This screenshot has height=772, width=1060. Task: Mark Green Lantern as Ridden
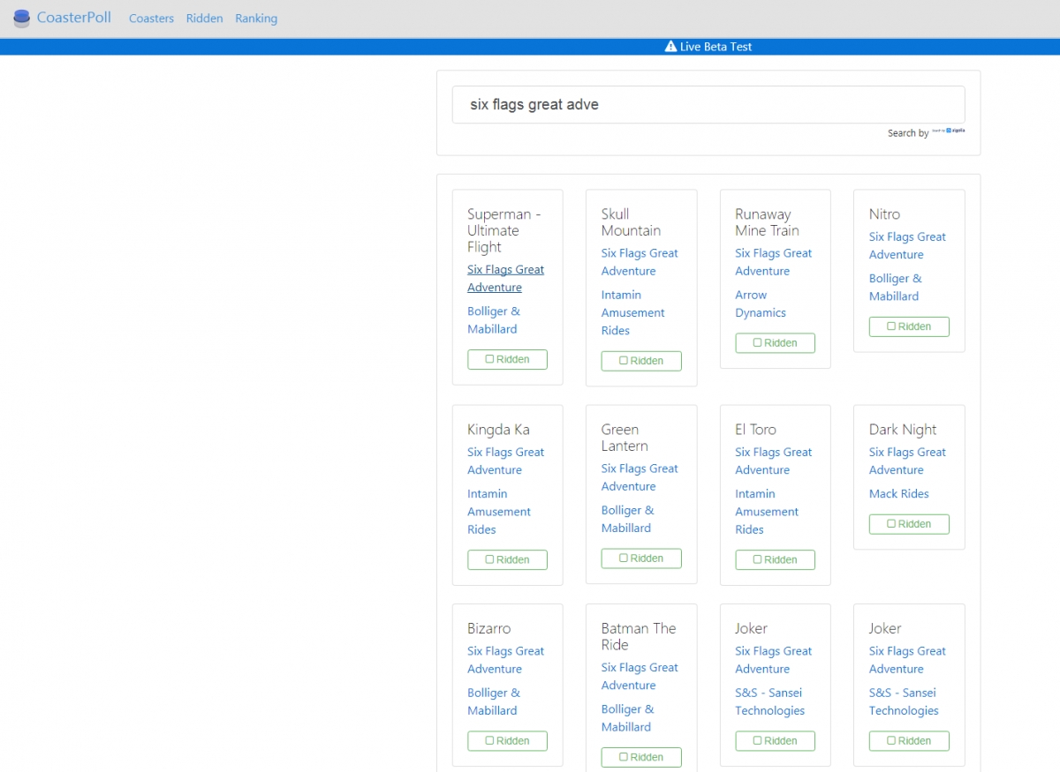tap(641, 558)
